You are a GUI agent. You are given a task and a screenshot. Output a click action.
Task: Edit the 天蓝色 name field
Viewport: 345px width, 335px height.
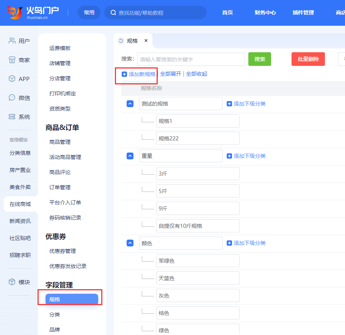point(198,278)
